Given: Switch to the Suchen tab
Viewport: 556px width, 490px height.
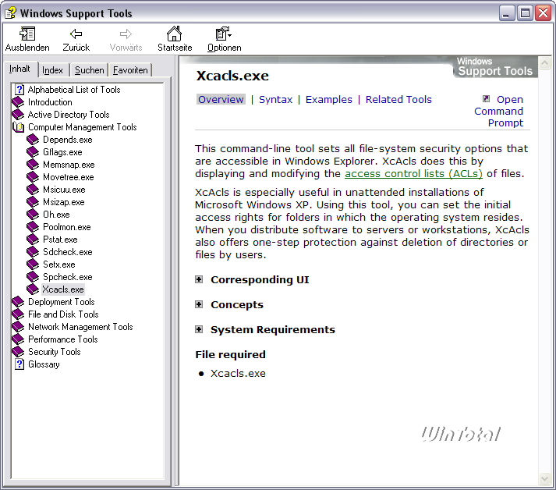Looking at the screenshot, I should pyautogui.click(x=89, y=70).
